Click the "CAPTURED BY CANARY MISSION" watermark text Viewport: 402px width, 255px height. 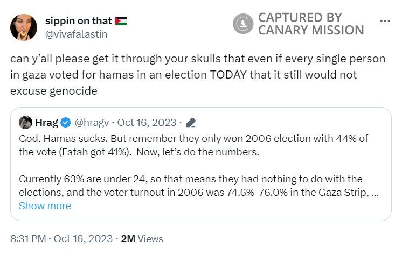click(x=311, y=24)
